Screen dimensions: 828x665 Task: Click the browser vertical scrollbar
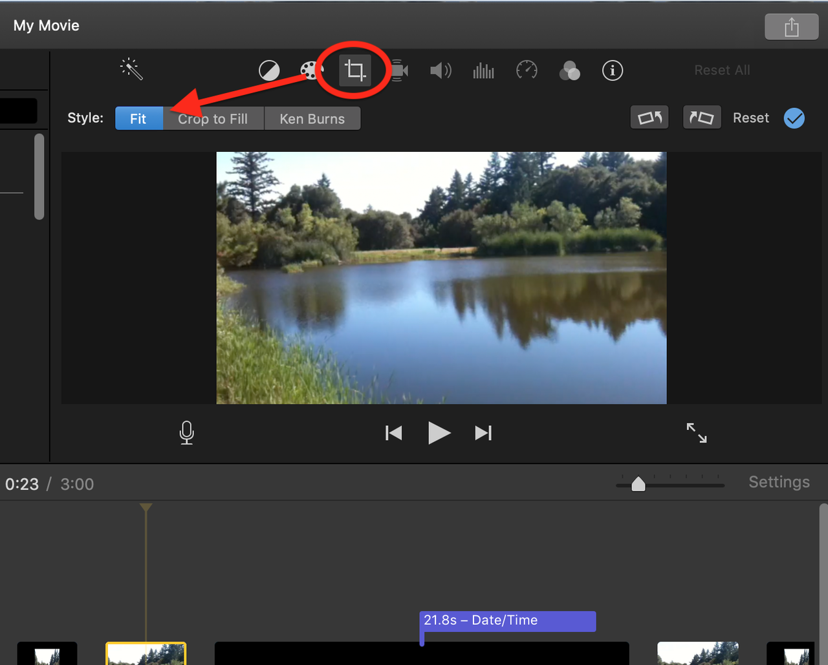pos(39,176)
